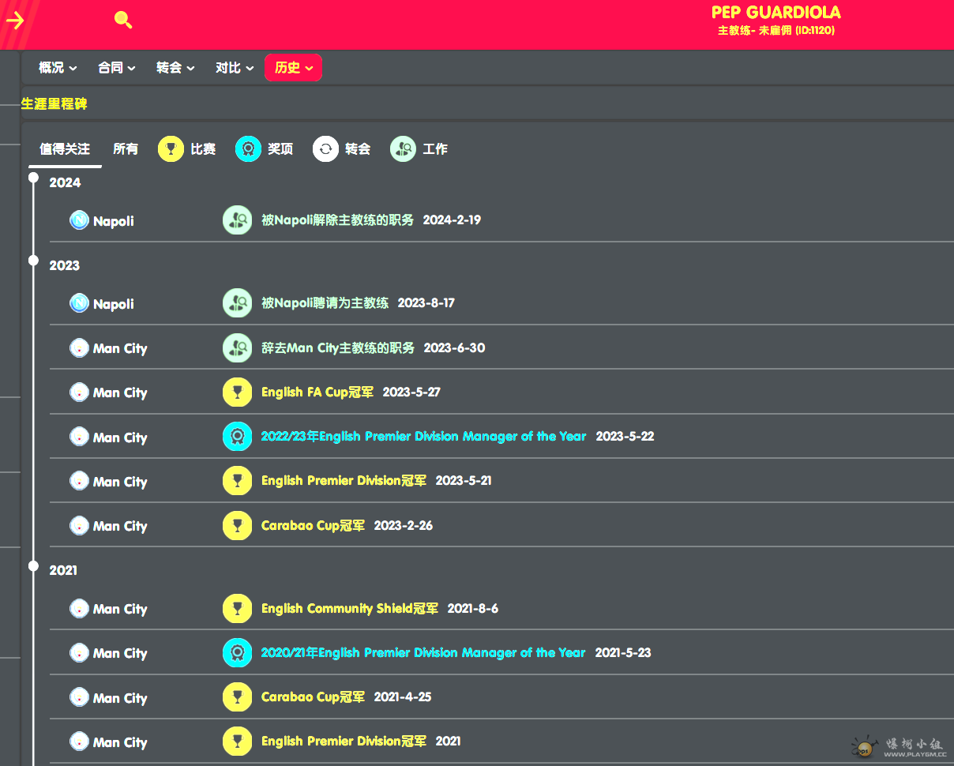The image size is (954, 766).
Task: Click trophy icon beside 2021-4-25 Carabao Cup冠军
Action: click(x=237, y=698)
